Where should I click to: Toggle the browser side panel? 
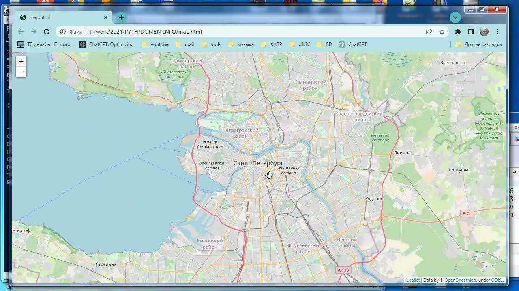click(x=471, y=32)
